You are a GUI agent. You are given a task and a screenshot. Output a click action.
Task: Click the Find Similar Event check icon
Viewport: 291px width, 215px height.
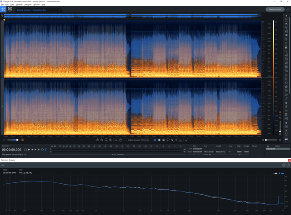186,140
